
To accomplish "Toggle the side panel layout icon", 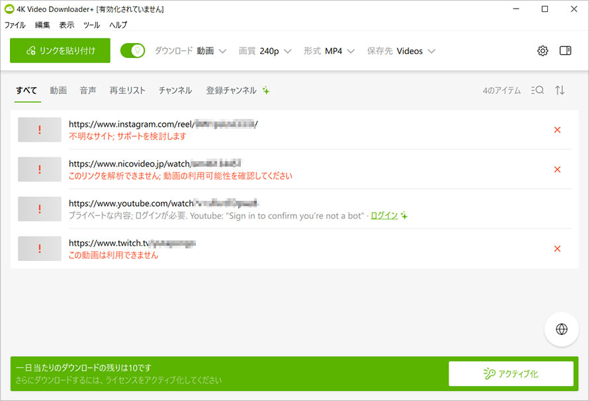I will (565, 50).
